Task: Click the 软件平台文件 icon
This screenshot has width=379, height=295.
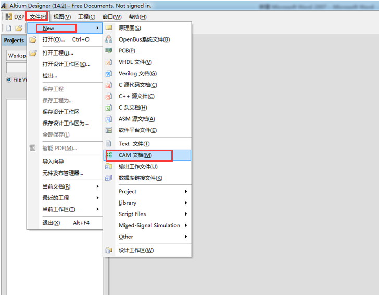Action: (109, 130)
